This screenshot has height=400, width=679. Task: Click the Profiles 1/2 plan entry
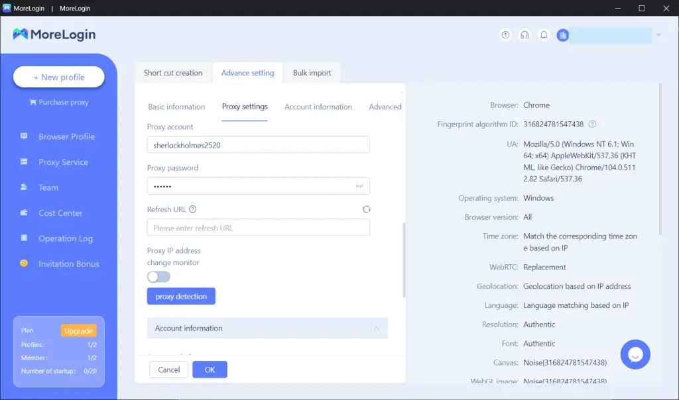59,344
